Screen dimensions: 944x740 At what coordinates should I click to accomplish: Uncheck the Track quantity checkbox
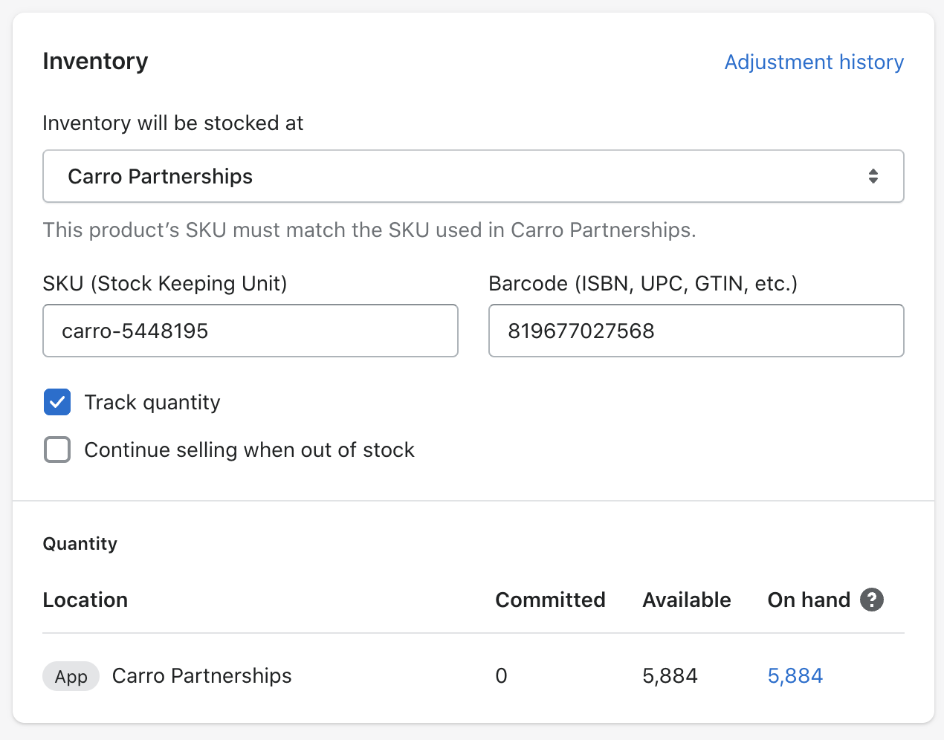click(57, 403)
